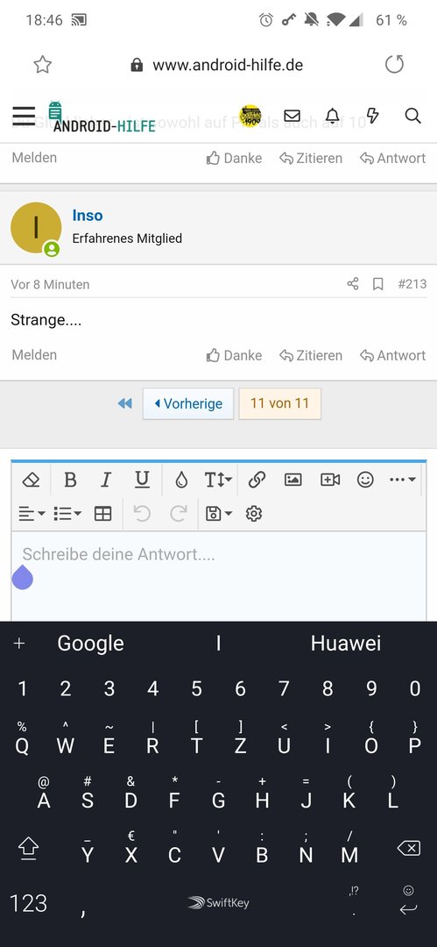Open Inso's profile link
437x947 pixels.
[88, 216]
